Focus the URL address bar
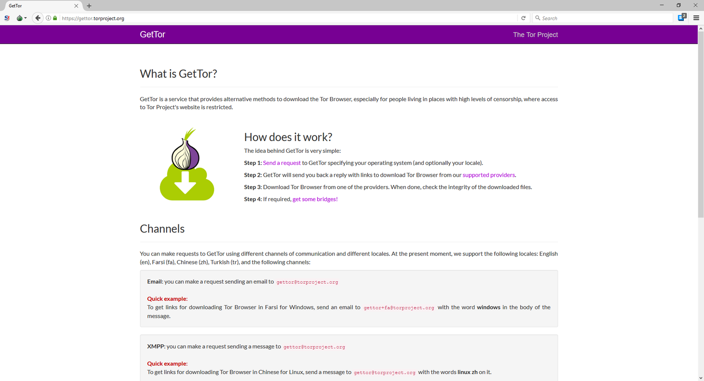The image size is (704, 381). pos(289,18)
